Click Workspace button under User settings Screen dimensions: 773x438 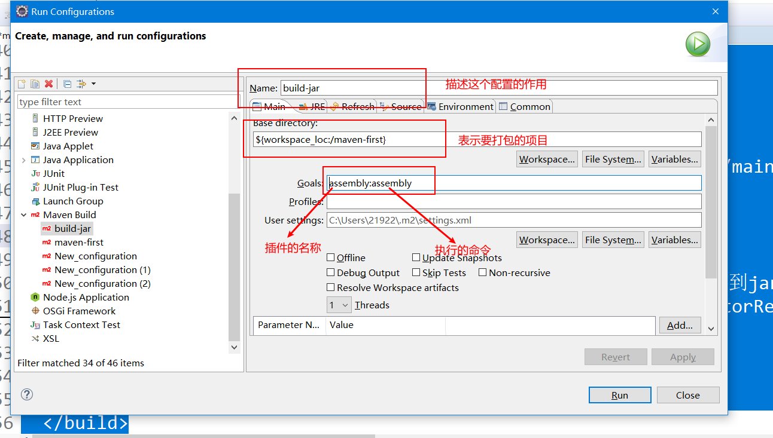(x=547, y=240)
